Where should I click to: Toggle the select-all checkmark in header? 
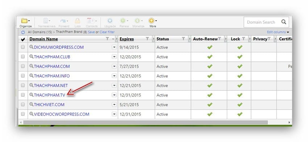point(23,39)
